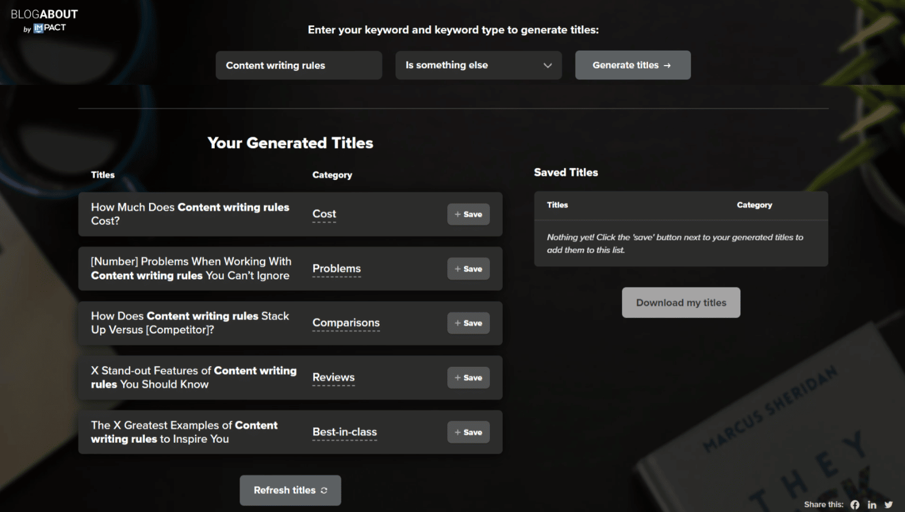Image resolution: width=905 pixels, height=512 pixels.
Task: Save the 'How Much Does... Cost?' title
Action: tap(468, 214)
